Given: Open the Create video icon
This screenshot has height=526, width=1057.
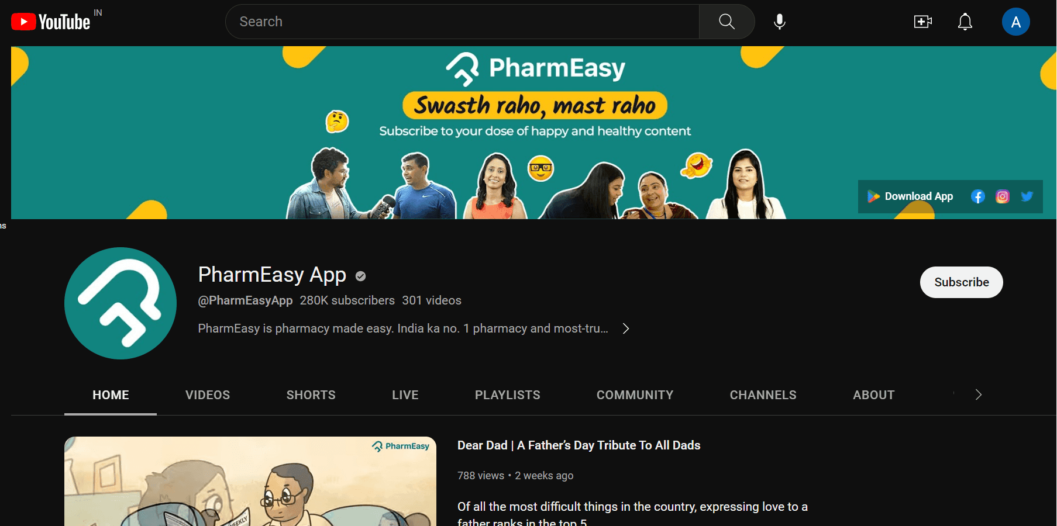Looking at the screenshot, I should tap(922, 21).
